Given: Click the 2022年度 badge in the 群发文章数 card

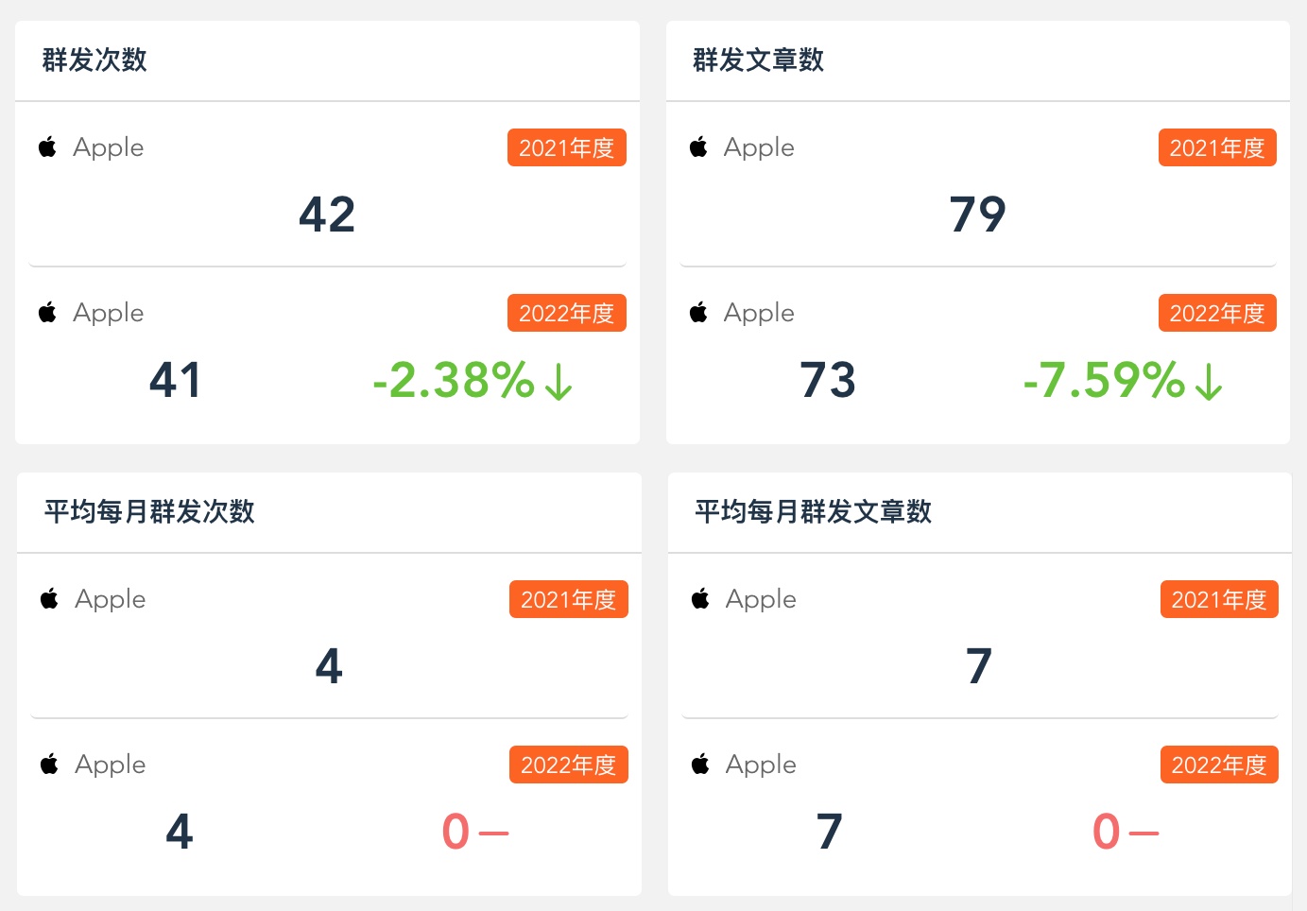Looking at the screenshot, I should point(1217,313).
